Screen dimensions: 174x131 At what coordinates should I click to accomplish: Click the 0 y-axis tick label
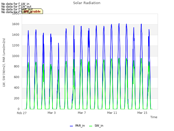pos(18,109)
